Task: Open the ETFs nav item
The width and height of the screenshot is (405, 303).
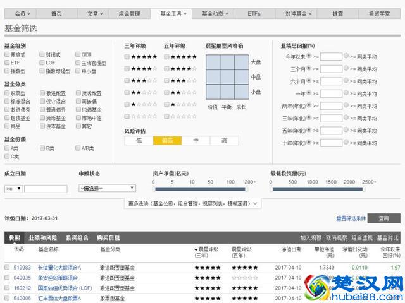Action: coord(254,14)
